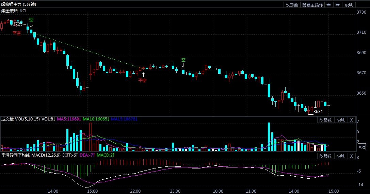Image resolution: width=370 pixels, height=194 pixels.
Task: Click the right arrow indicator button
Action: point(337,5)
